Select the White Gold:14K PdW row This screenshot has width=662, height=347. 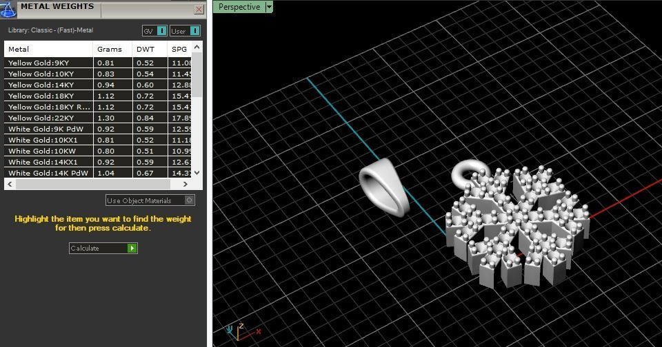tap(98, 173)
